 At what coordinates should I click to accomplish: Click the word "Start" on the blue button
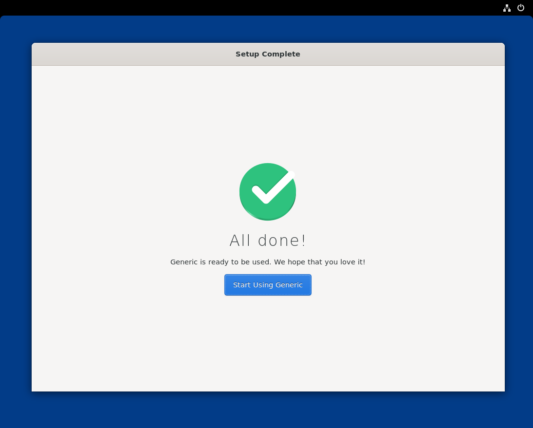click(x=241, y=285)
